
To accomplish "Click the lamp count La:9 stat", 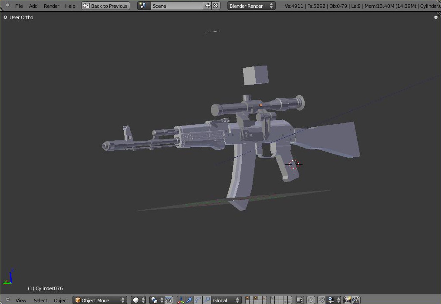I will click(x=356, y=6).
